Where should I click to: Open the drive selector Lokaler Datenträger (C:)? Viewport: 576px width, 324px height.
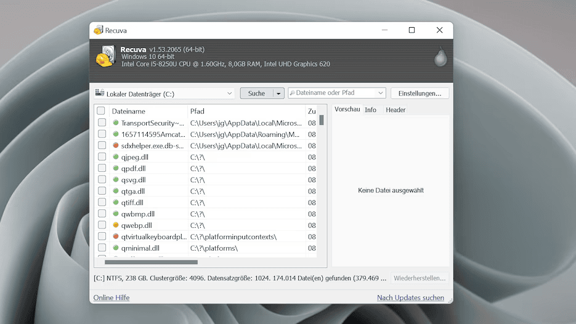(x=164, y=94)
